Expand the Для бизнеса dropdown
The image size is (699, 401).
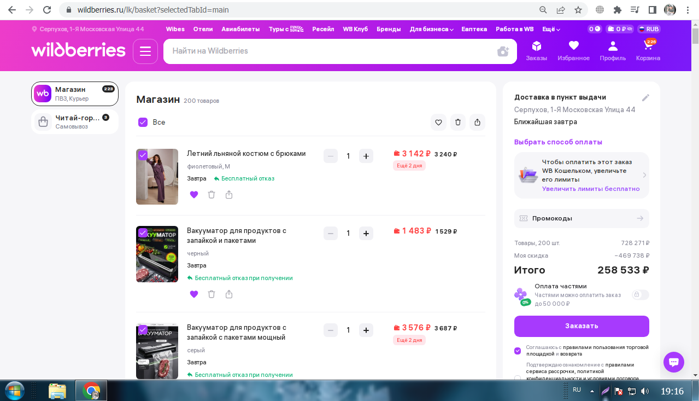[431, 29]
